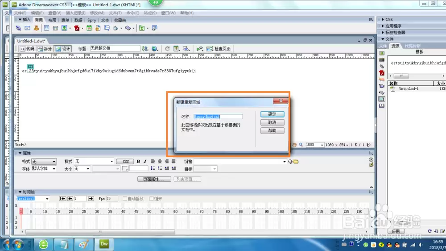Enable the 自动播放 autoplay checkbox
Viewport: 446px width, 251px height.
(x=124, y=199)
